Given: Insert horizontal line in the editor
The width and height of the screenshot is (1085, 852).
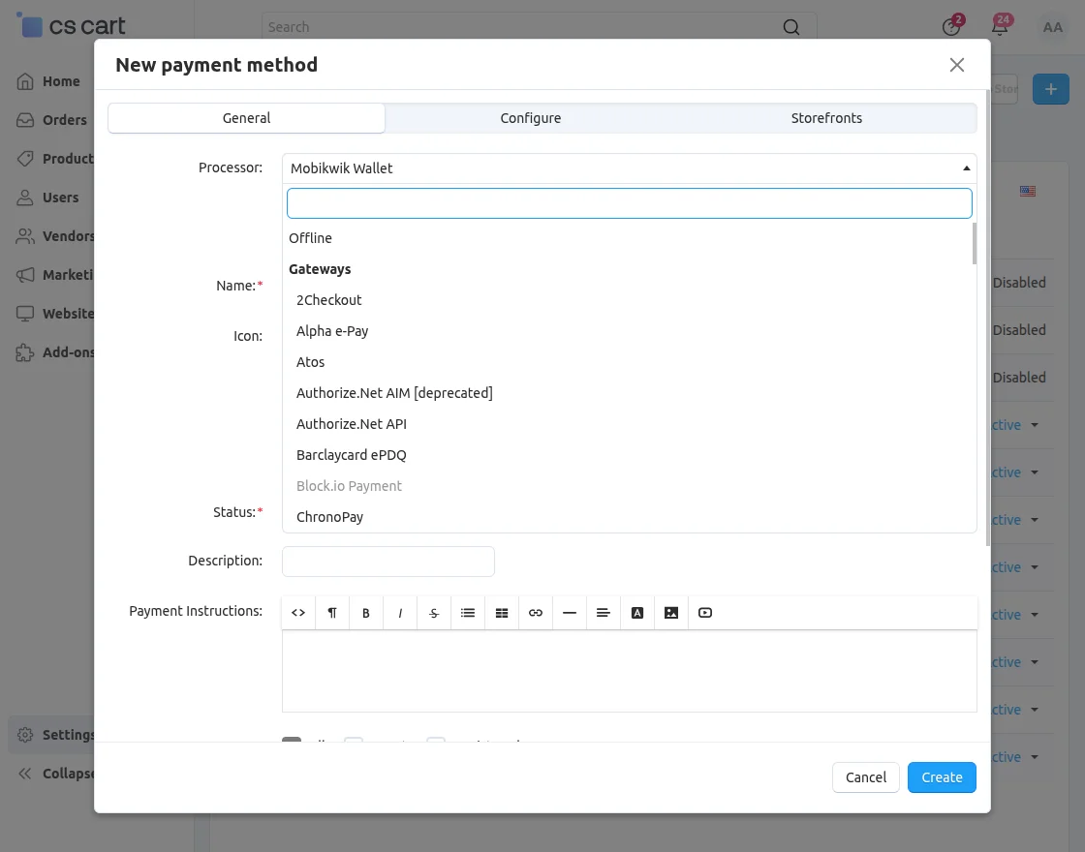Looking at the screenshot, I should pos(570,613).
